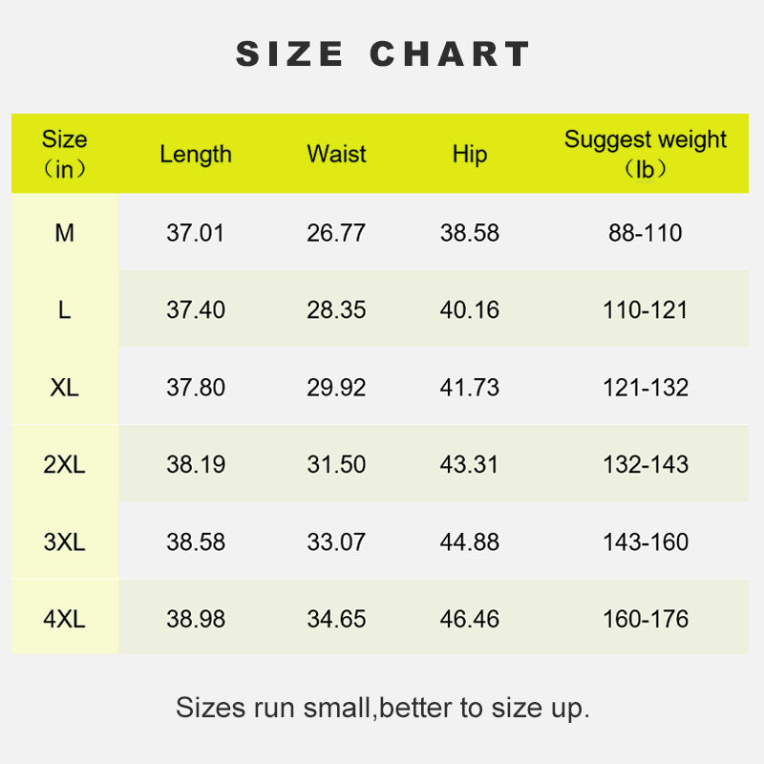Click the Length column header

[196, 154]
